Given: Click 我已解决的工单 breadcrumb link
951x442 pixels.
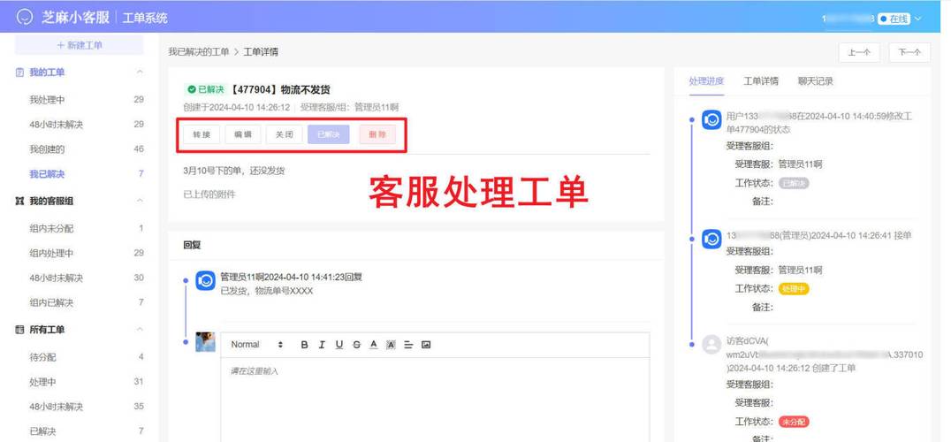Looking at the screenshot, I should pos(198,52).
